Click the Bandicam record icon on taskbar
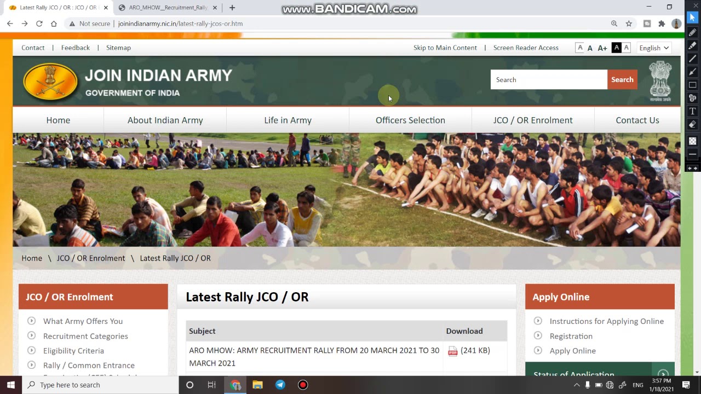Viewport: 701px width, 394px height. (x=303, y=385)
